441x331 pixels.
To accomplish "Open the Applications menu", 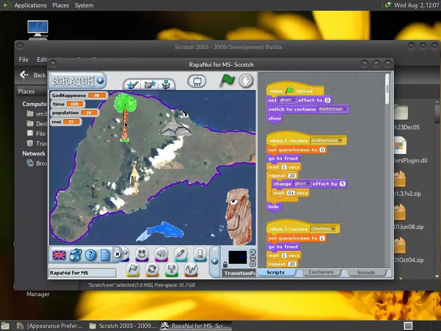I will coord(31,5).
